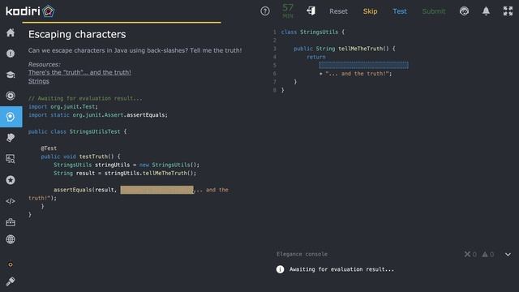Click the code brackets sidebar icon
The width and height of the screenshot is (519, 292).
coord(11,201)
